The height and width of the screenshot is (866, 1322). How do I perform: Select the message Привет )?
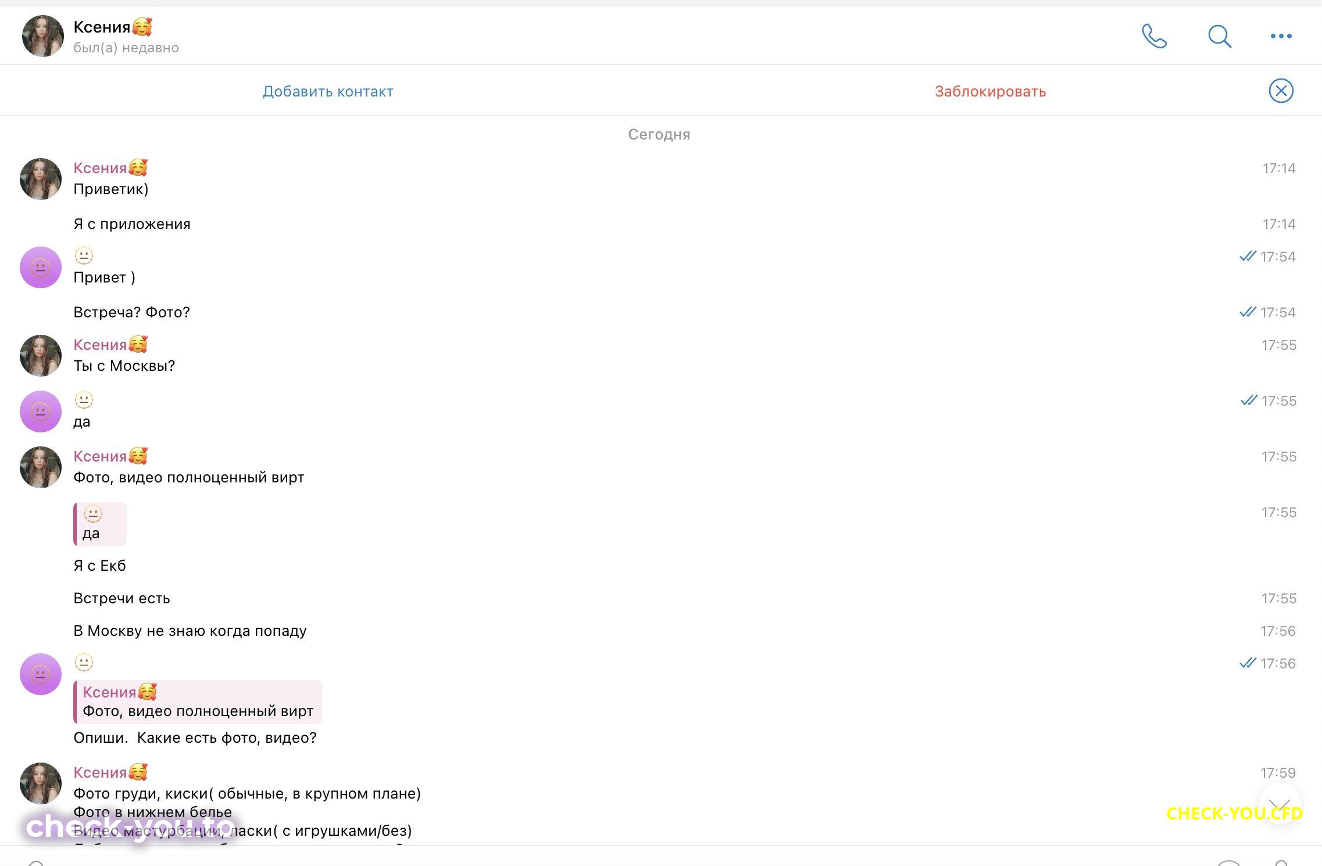[x=105, y=278]
